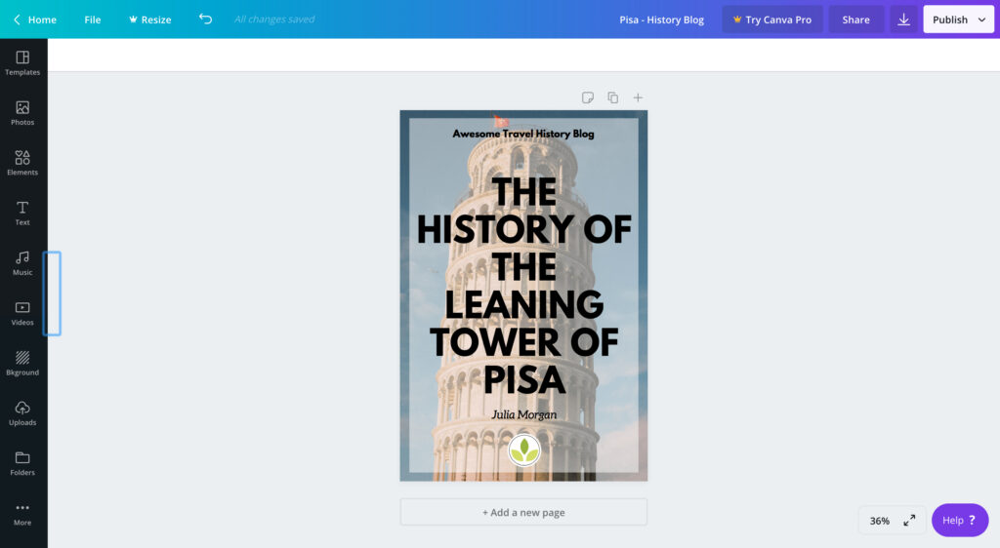Click the leaf logo on the design
Image resolution: width=1000 pixels, height=548 pixels.
pos(524,450)
